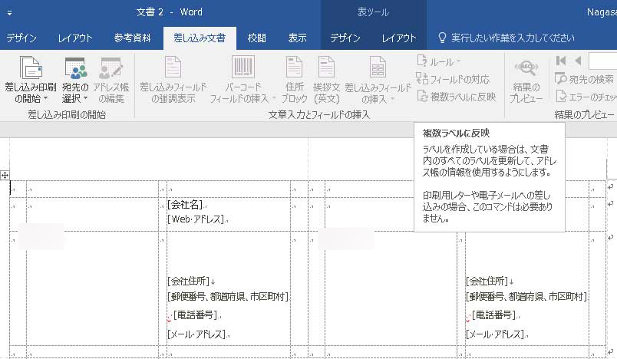Open the 差し込み印刷の開始 (Start Mail Merge) menu
This screenshot has width=617, height=359.
click(30, 81)
